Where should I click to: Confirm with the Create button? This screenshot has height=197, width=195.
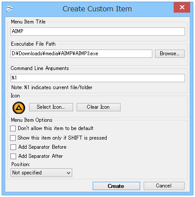pyautogui.click(x=116, y=186)
